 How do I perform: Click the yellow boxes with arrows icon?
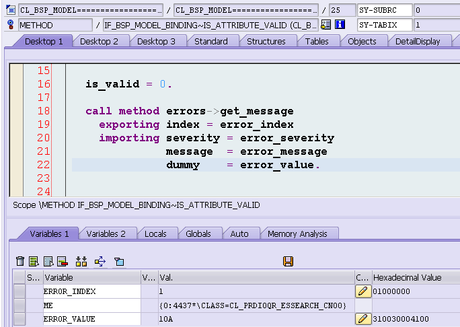point(81,261)
